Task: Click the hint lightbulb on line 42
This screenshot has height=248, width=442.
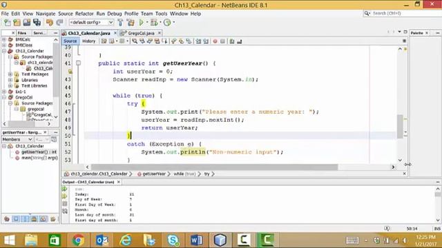Action: click(x=70, y=72)
